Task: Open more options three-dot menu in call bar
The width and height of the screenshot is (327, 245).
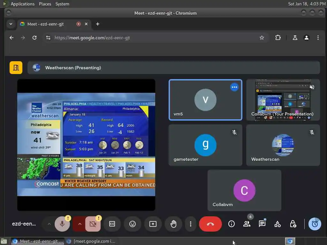Action: 190,224
